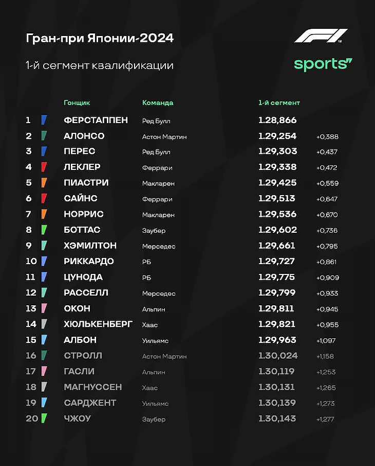
Task: Click Piastri's orange McLaren team marker
Action: point(44,182)
